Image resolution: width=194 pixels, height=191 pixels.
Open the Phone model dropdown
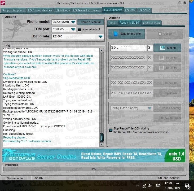(73, 22)
